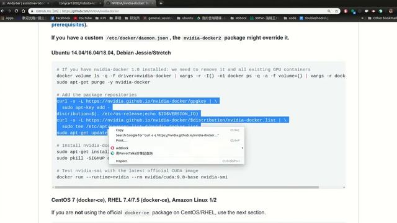The height and width of the screenshot is (223, 397).
Task: Open the Troubleshooting bookmark
Action: coord(314,18)
